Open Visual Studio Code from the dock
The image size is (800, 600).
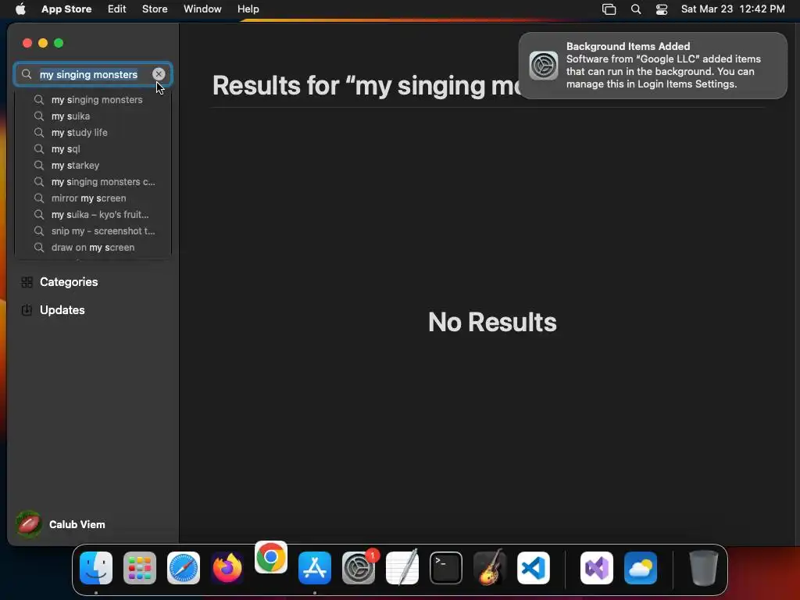coord(534,568)
